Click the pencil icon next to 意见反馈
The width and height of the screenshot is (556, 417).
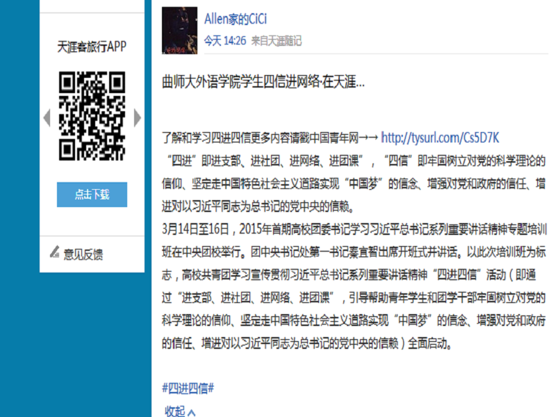click(x=55, y=252)
